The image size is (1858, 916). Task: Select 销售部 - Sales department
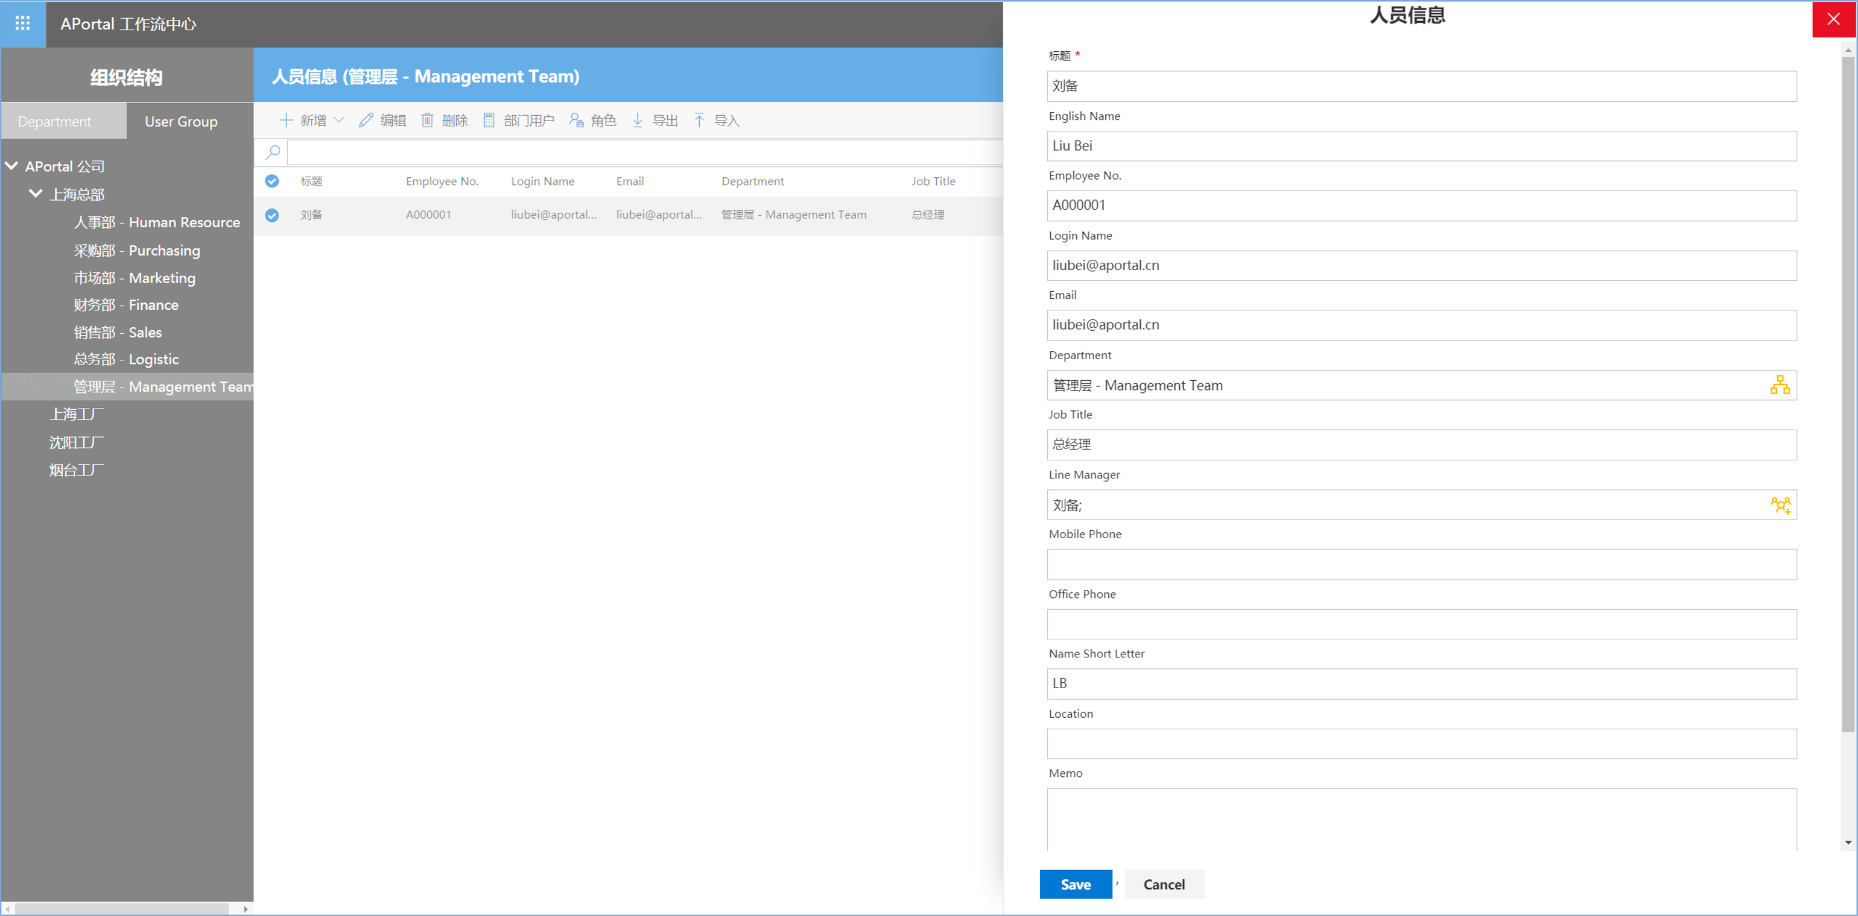point(118,332)
